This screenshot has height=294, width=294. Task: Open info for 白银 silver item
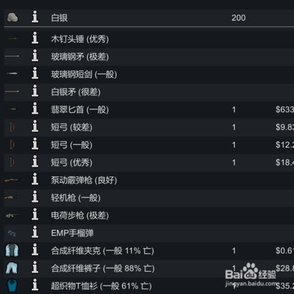pyautogui.click(x=35, y=17)
